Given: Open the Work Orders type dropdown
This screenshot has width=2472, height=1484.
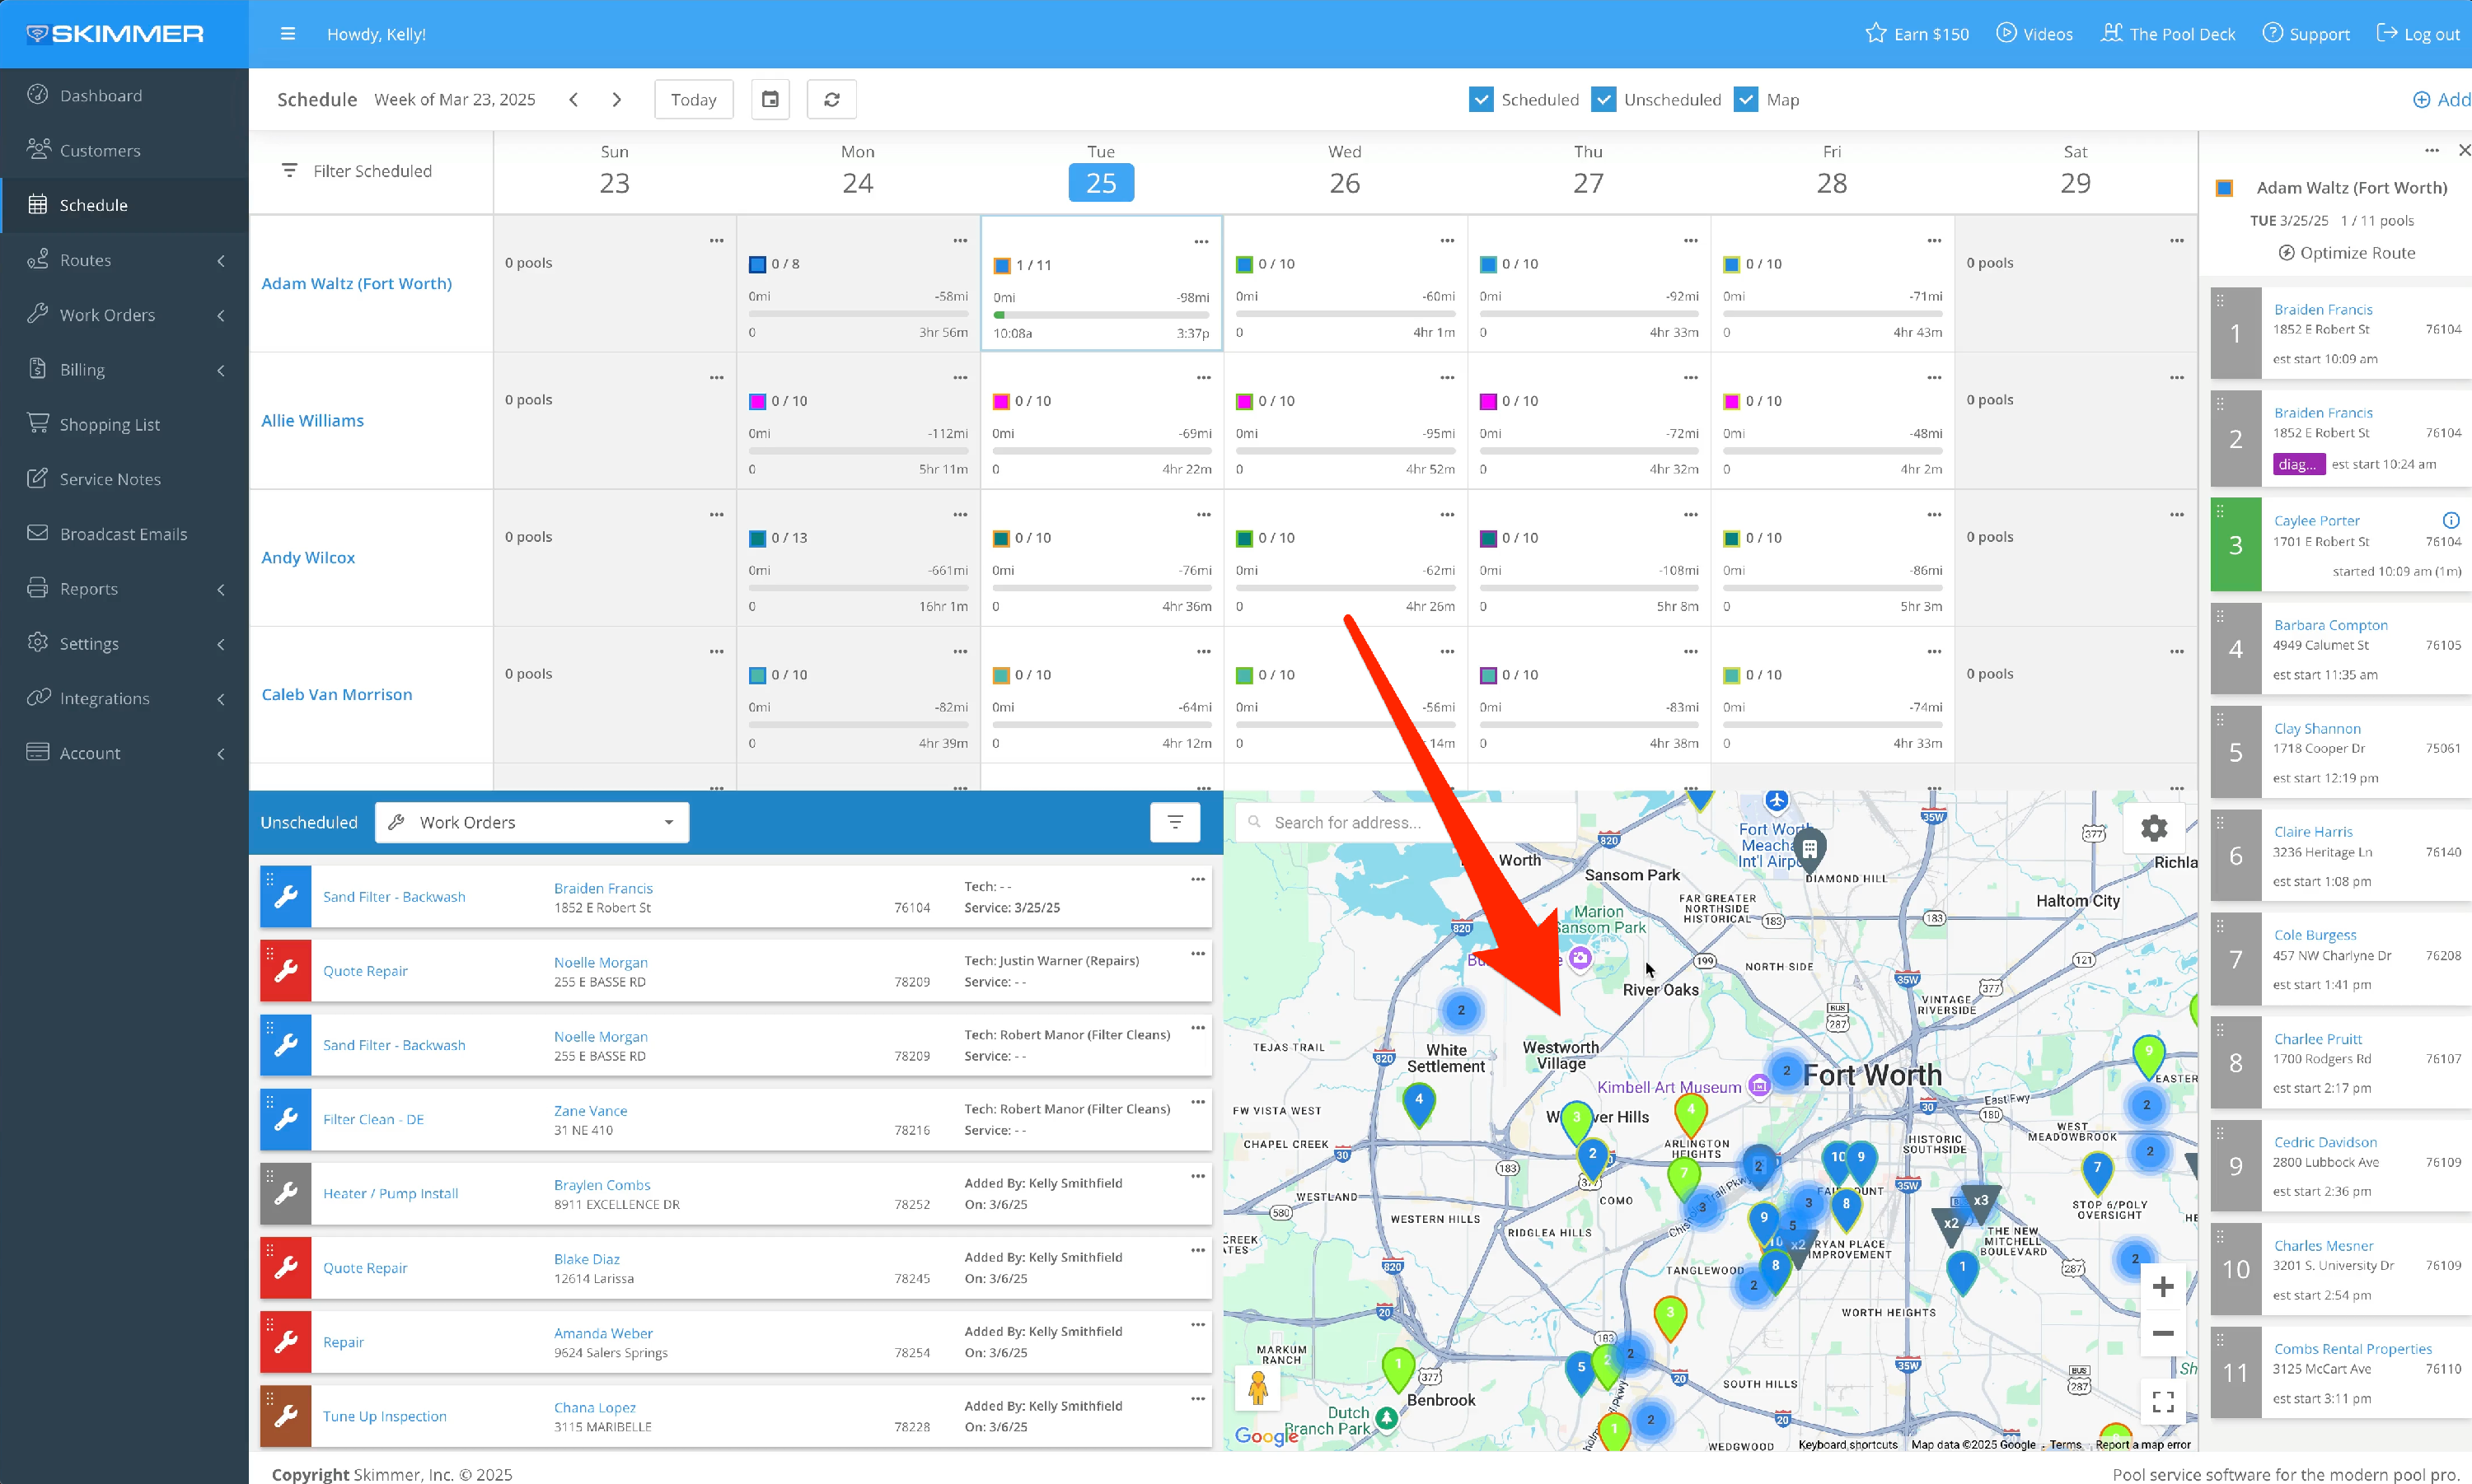Looking at the screenshot, I should pyautogui.click(x=531, y=822).
